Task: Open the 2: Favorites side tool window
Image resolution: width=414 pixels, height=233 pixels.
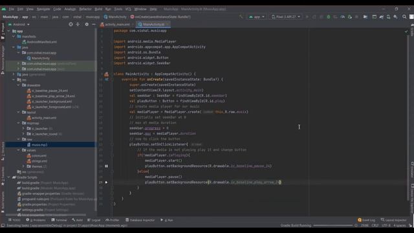Action: tap(3, 176)
